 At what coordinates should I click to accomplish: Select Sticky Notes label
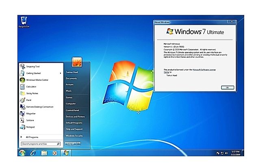click(32, 93)
